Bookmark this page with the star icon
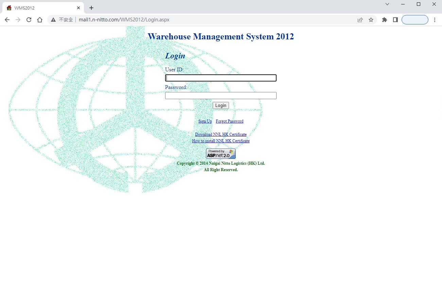 (x=371, y=20)
